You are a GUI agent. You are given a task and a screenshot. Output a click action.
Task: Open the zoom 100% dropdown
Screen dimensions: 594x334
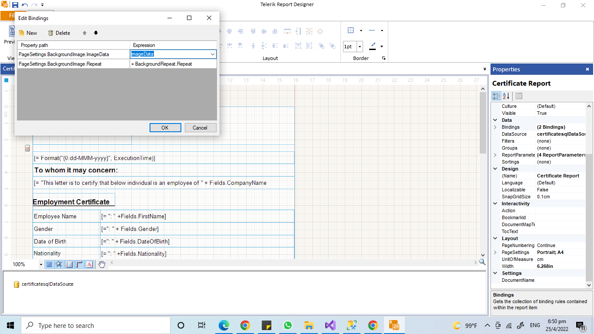[x=41, y=264]
